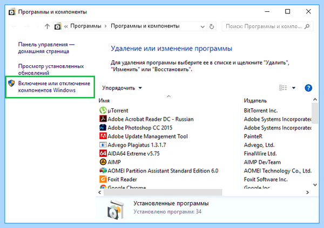Open Панель управления — домашняя страница link
Viewport: 324px width, 228px height.
(46, 47)
